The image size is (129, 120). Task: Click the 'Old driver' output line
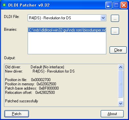(x=35, y=67)
